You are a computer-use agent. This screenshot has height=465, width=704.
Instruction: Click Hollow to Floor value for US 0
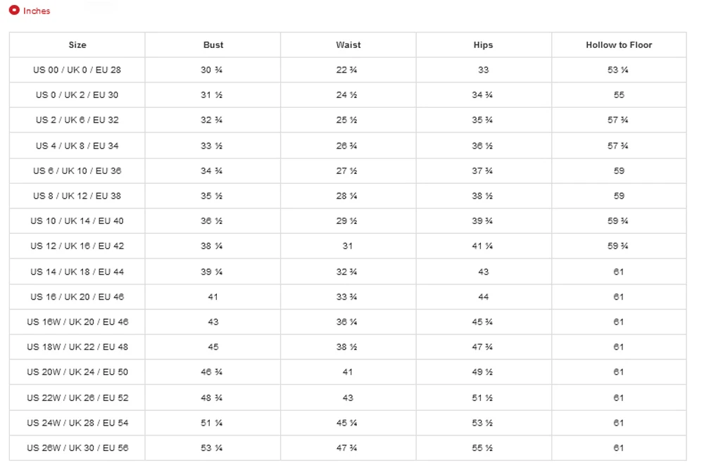click(619, 95)
